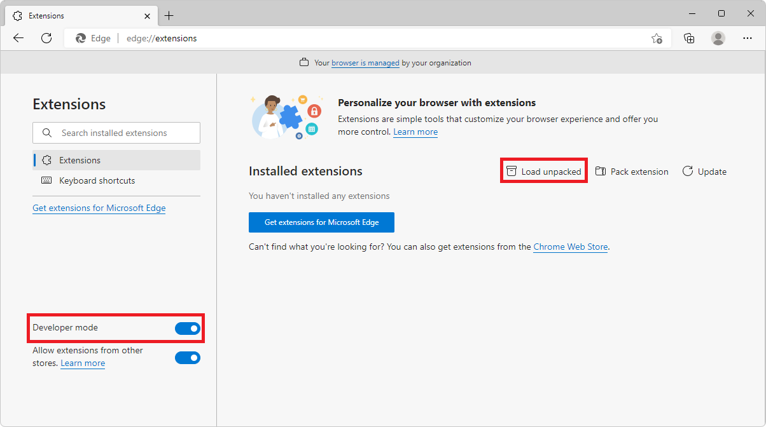The width and height of the screenshot is (766, 427).
Task: Turn off allow extensions from other stores
Action: point(188,357)
